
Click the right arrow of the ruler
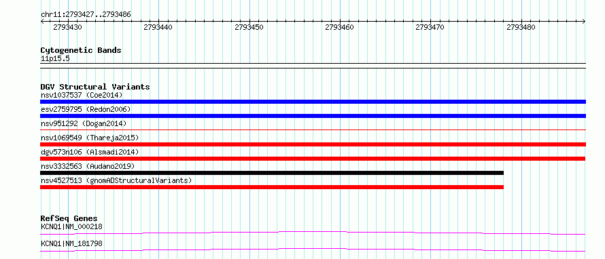pyautogui.click(x=584, y=22)
